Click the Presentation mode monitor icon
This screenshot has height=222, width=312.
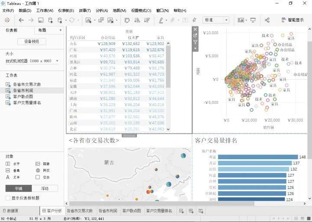[x=253, y=20]
